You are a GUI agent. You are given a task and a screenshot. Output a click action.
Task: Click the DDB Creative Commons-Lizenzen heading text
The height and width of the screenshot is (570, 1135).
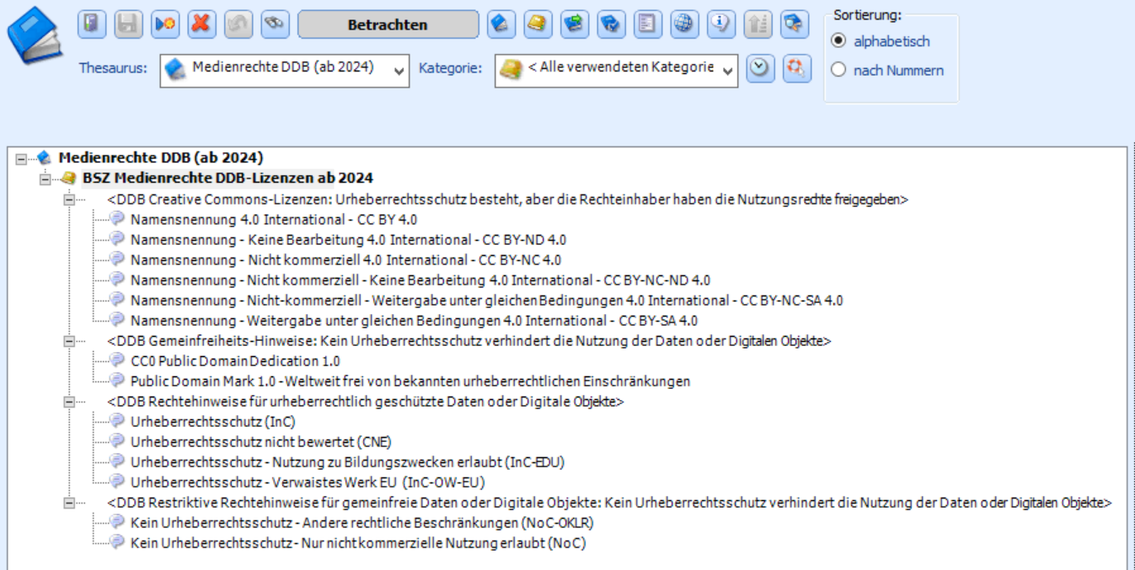pos(508,200)
